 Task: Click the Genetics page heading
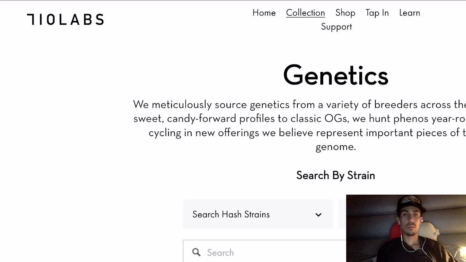(335, 76)
